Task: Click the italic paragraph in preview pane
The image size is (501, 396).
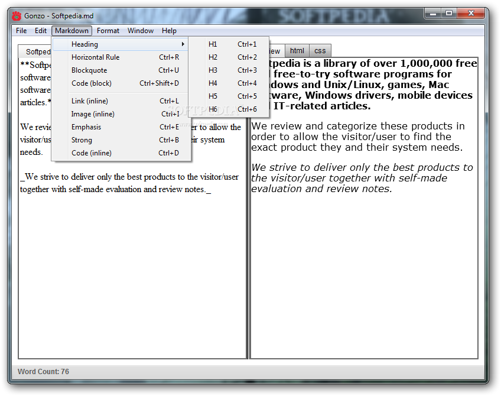Action: tap(362, 178)
